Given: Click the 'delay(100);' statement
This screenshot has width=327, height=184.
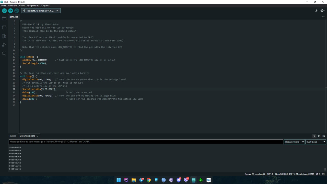Looking at the screenshot, I should click(x=29, y=93).
